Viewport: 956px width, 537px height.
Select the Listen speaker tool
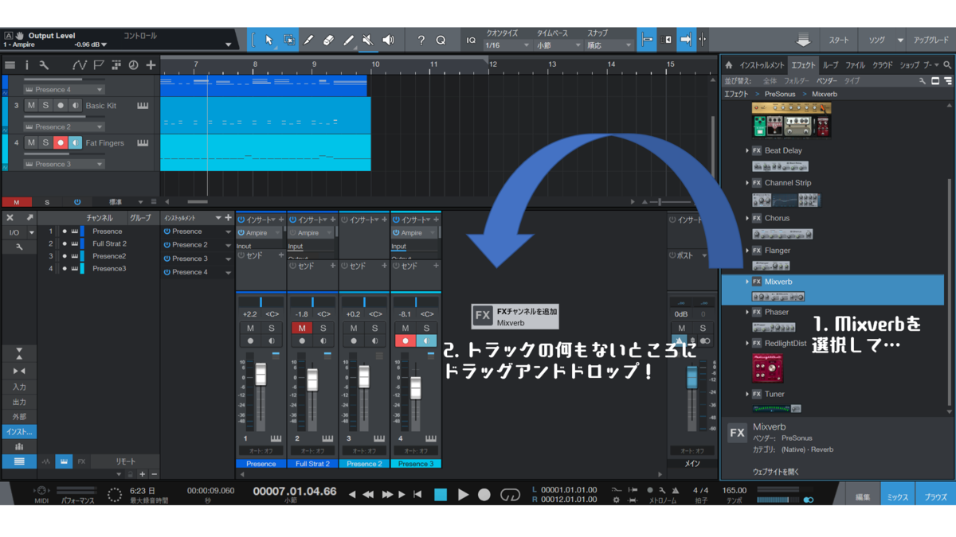[x=388, y=40]
